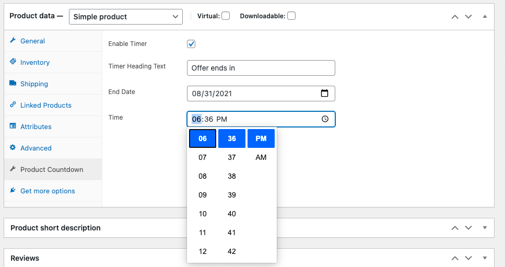
Task: Expand the Reviews panel
Action: click(485, 258)
